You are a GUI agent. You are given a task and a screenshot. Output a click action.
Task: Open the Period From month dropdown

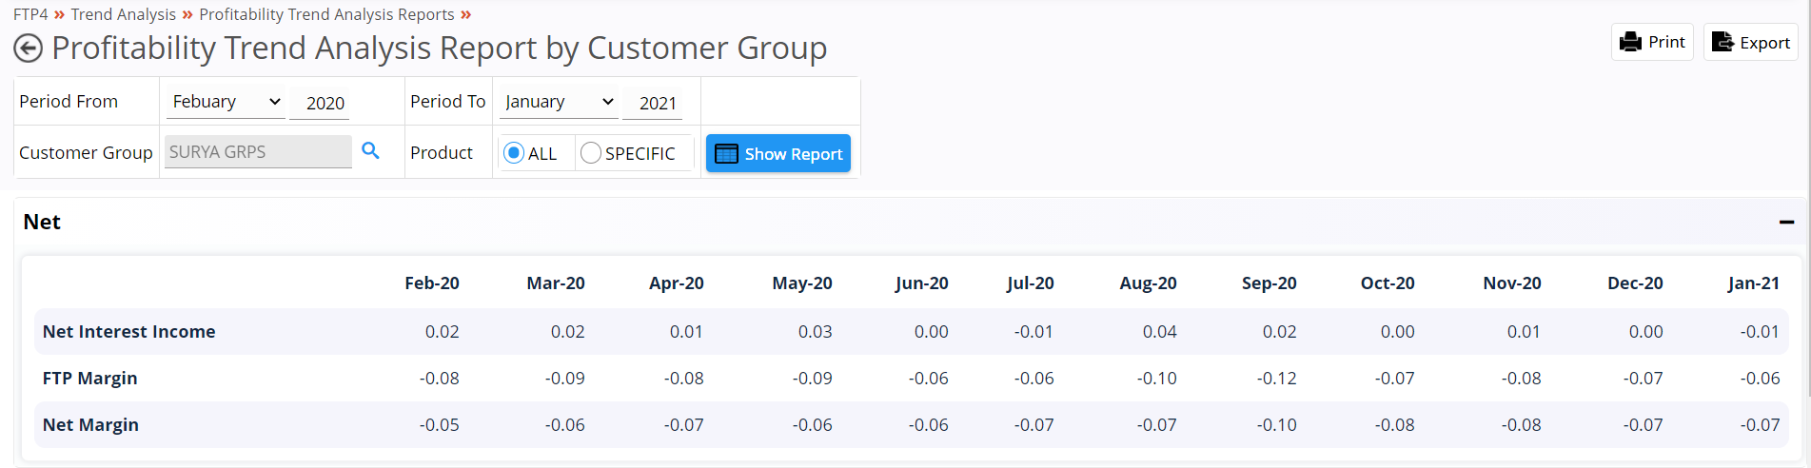coord(226,102)
